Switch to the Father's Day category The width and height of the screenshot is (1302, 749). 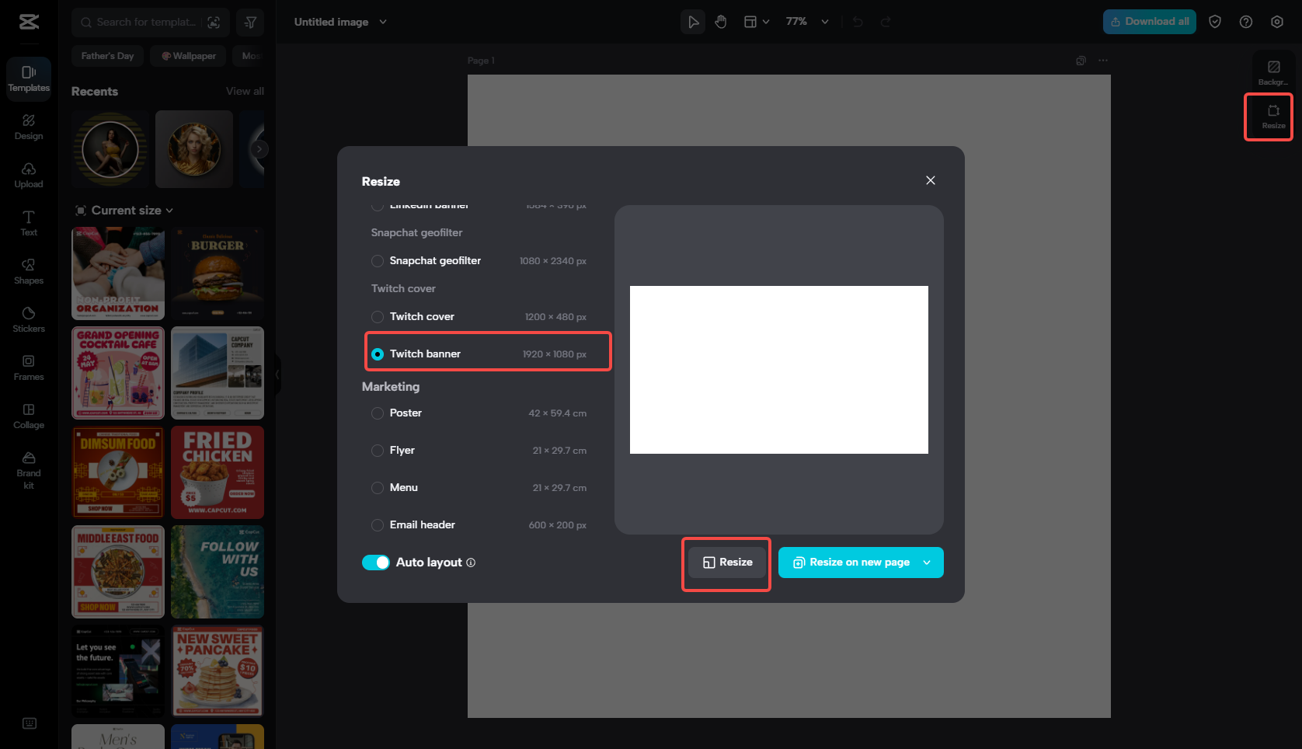click(x=107, y=55)
